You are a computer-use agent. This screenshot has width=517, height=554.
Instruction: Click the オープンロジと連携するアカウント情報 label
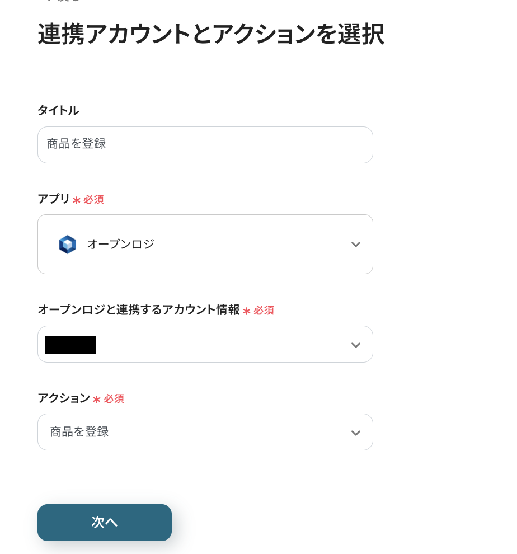click(138, 310)
